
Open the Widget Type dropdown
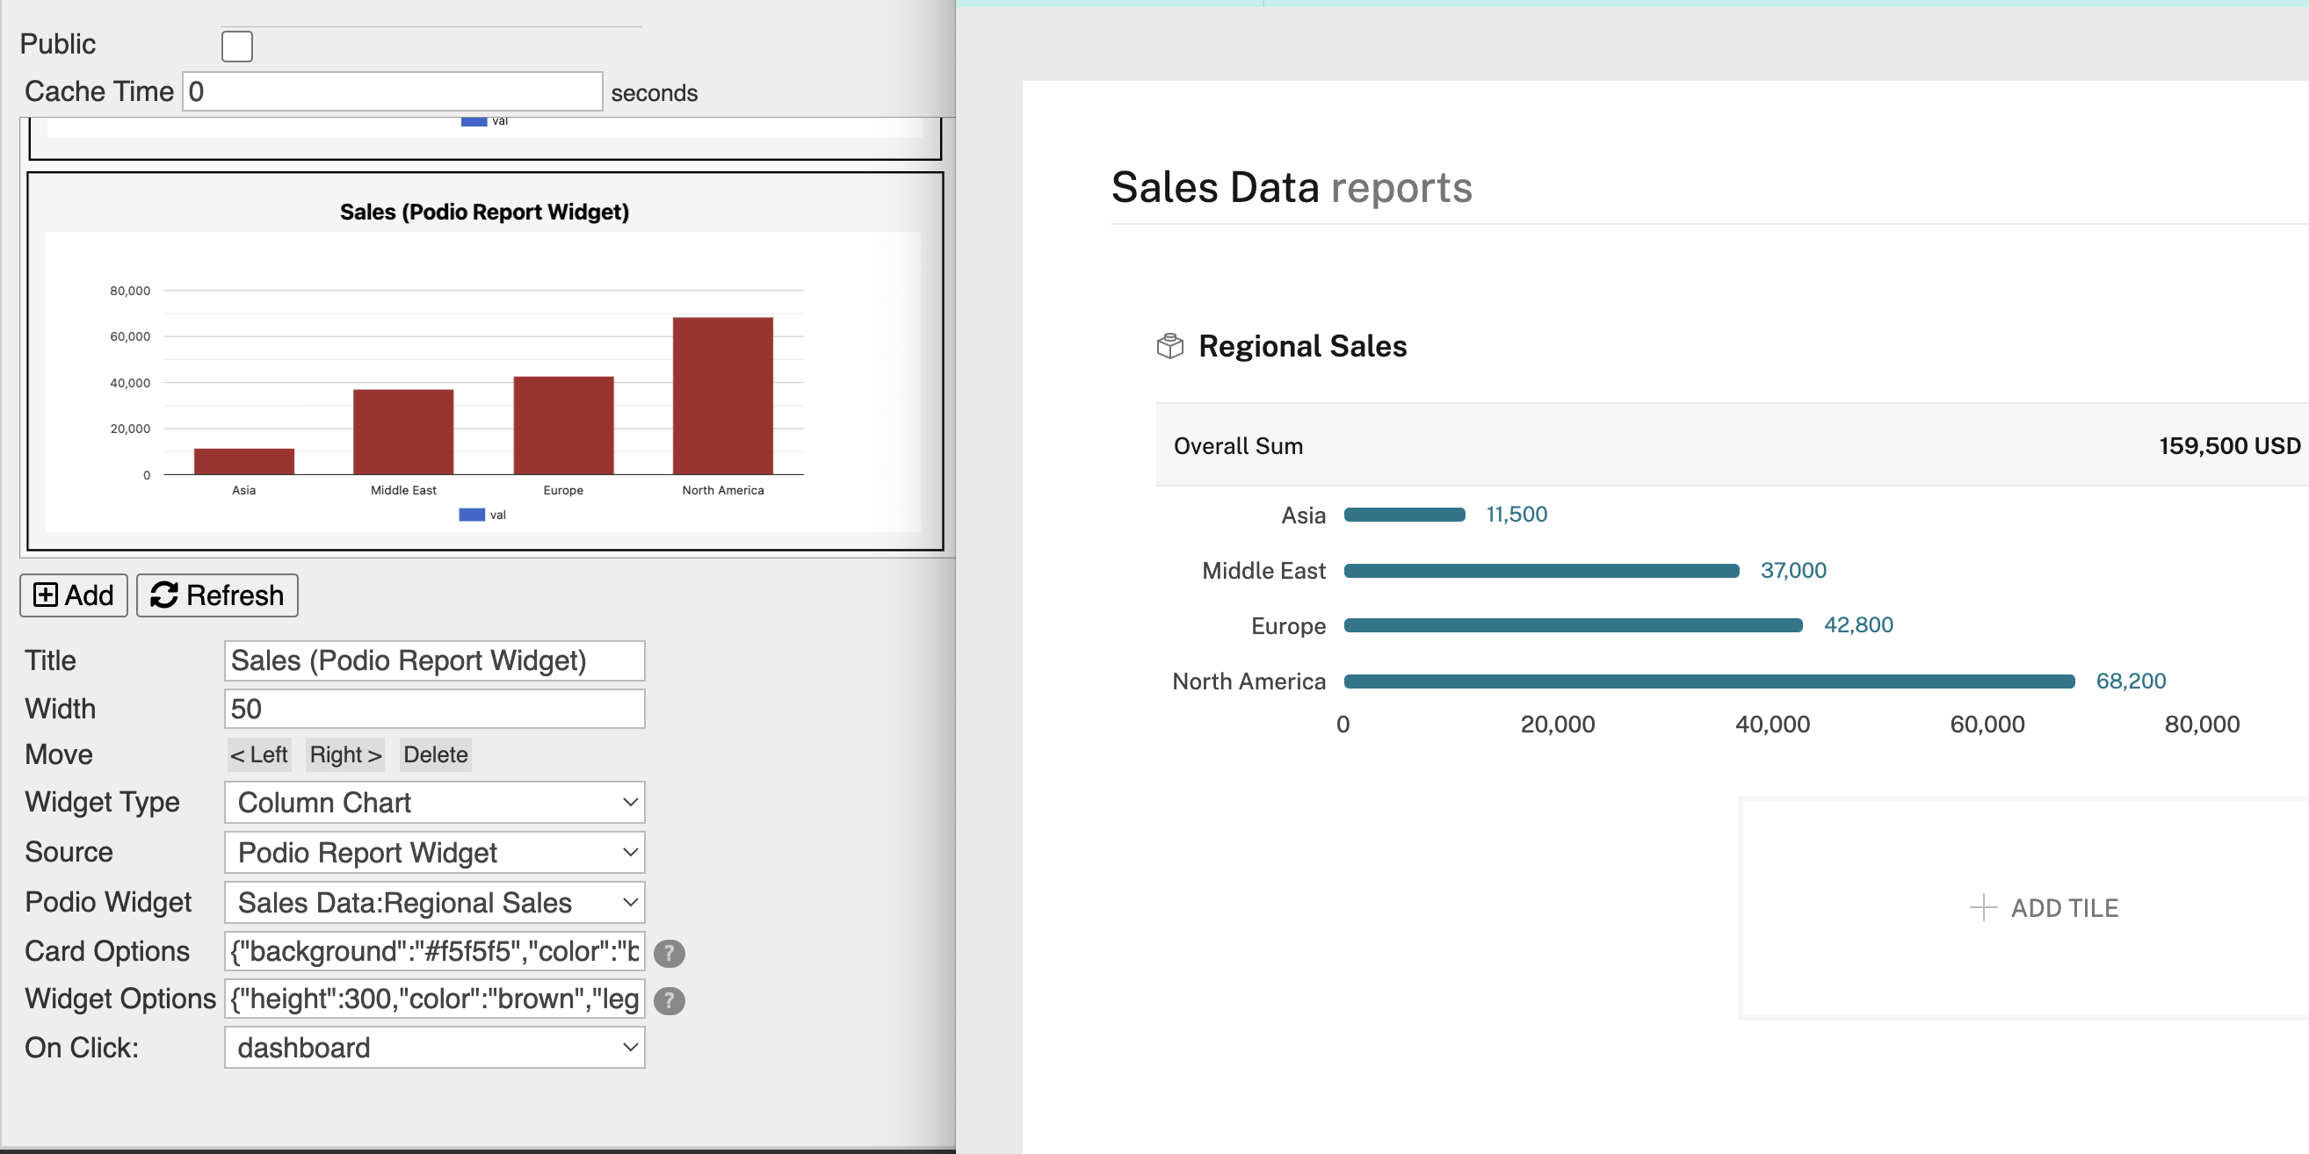435,802
